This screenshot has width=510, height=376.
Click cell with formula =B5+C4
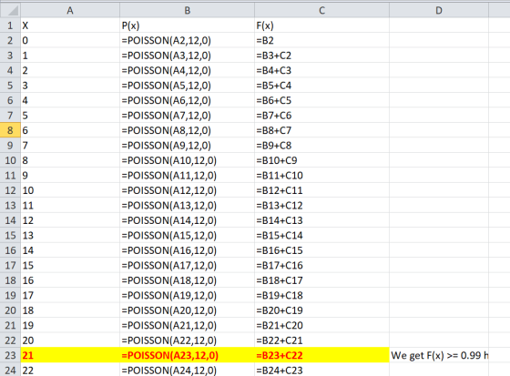321,86
